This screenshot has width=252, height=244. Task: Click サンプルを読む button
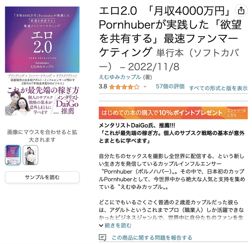(42, 177)
